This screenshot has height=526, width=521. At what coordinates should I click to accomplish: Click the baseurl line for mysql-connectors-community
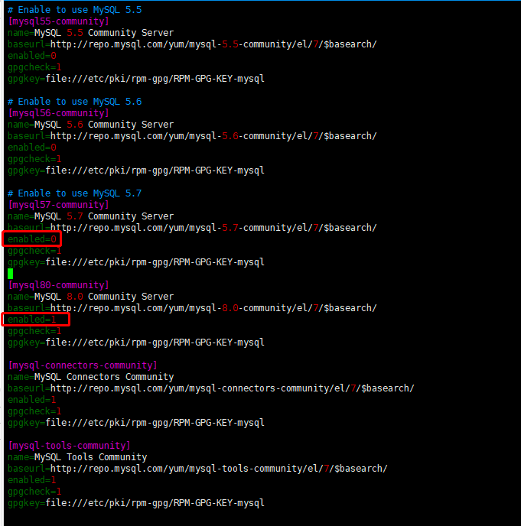tap(211, 388)
